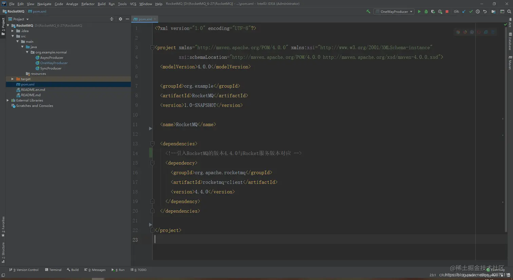Viewport: 513px width, 280px height.
Task: Open the TODO tool window button
Action: tap(139, 270)
